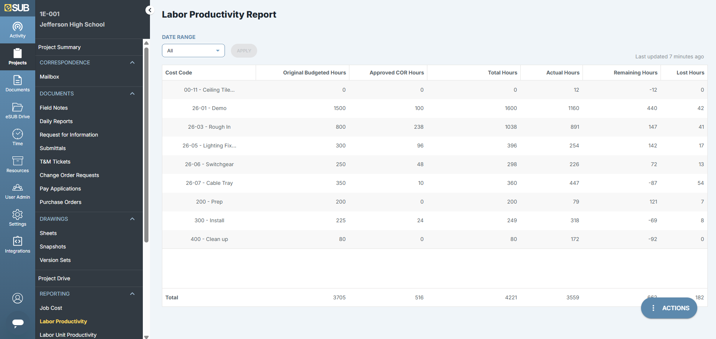The width and height of the screenshot is (716, 339).
Task: Open User Admin
Action: (18, 191)
